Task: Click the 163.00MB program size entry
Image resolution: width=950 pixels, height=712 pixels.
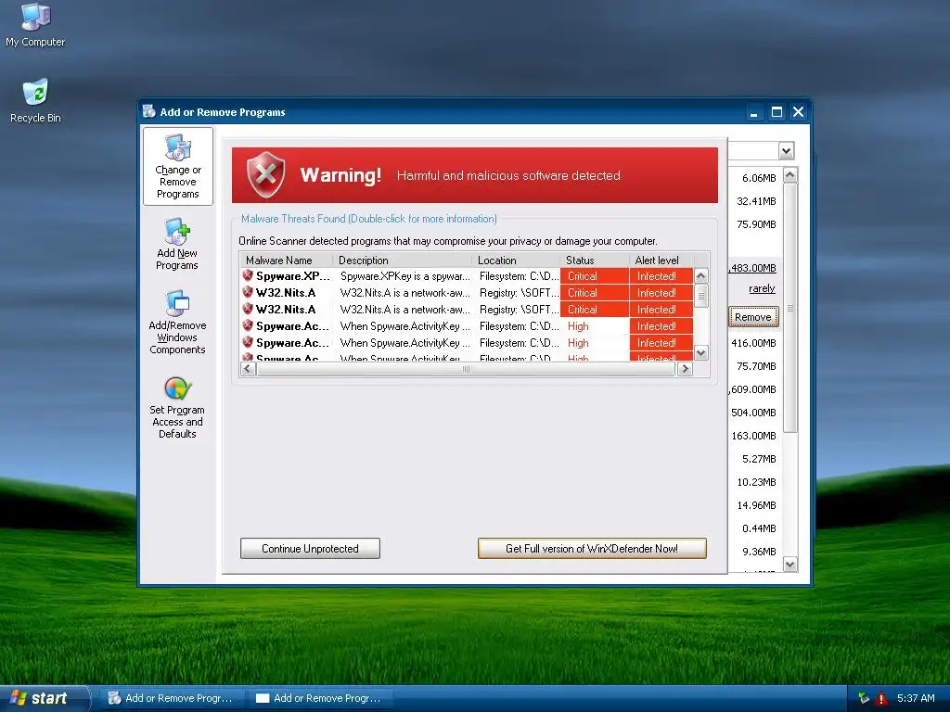Action: tap(753, 436)
